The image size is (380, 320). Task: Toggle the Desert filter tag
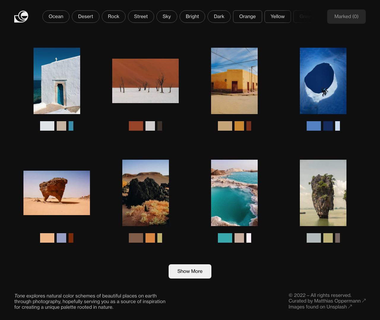pos(85,17)
